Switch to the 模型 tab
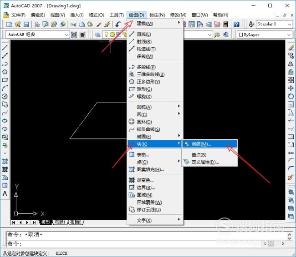This screenshot has height=257, width=296. tap(46, 222)
